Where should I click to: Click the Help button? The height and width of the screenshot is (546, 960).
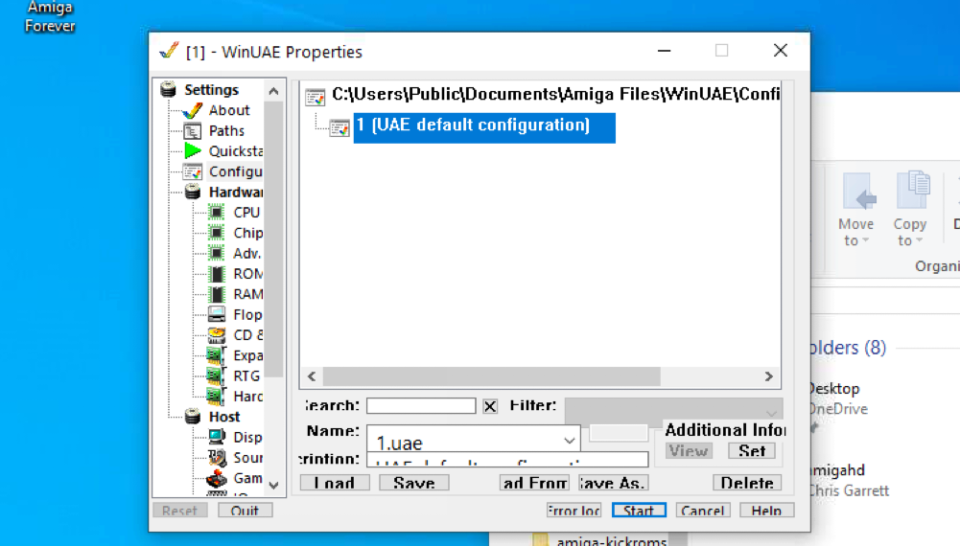(766, 510)
